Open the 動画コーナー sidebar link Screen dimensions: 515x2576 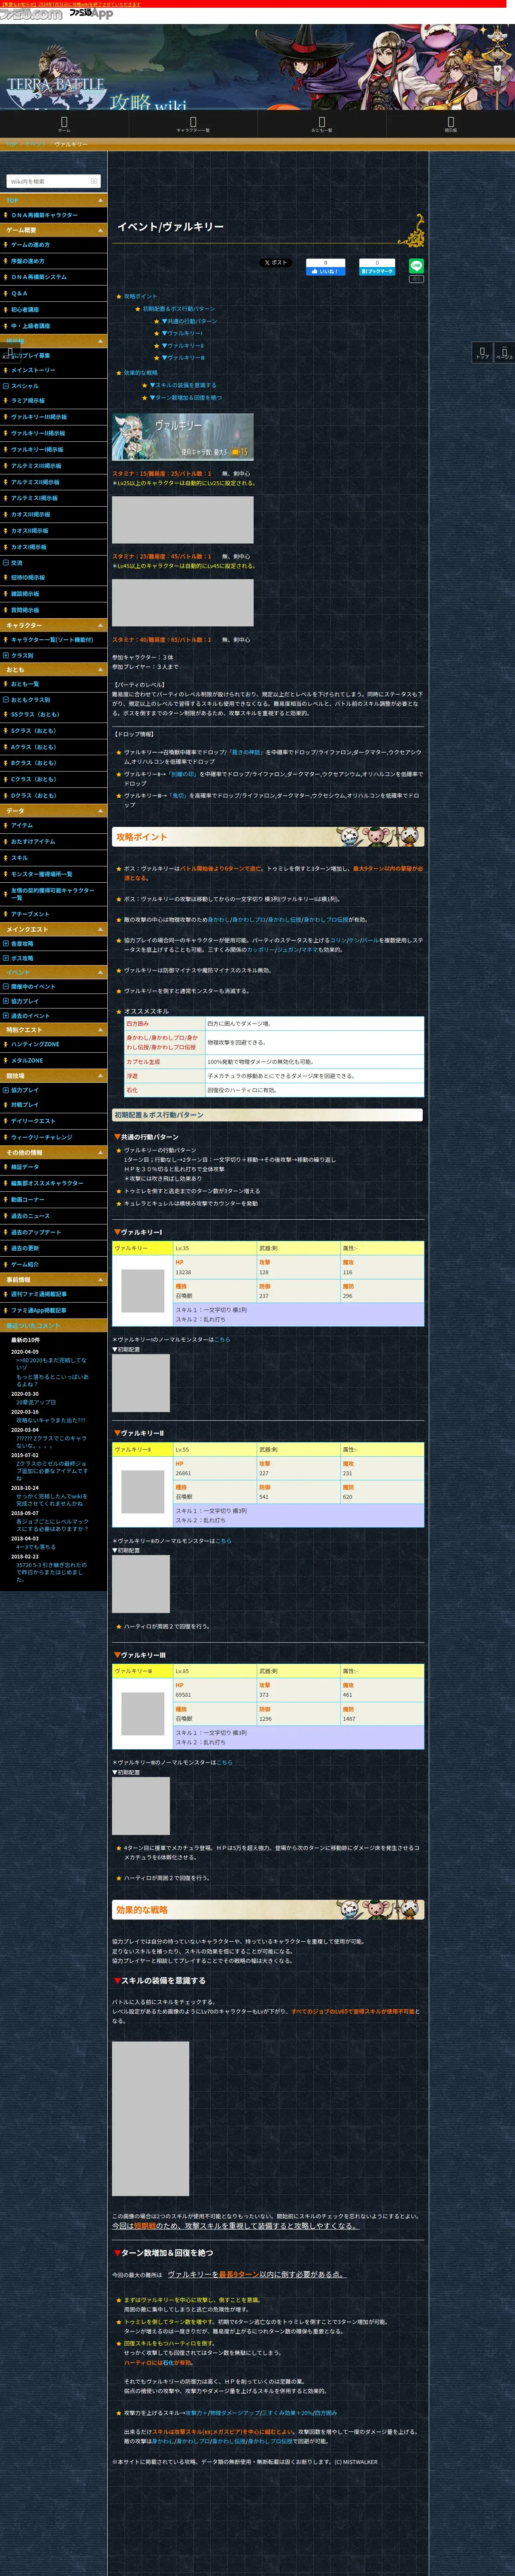click(x=28, y=1199)
